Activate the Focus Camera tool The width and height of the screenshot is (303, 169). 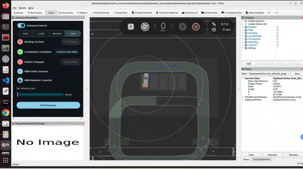pyautogui.click(x=66, y=13)
